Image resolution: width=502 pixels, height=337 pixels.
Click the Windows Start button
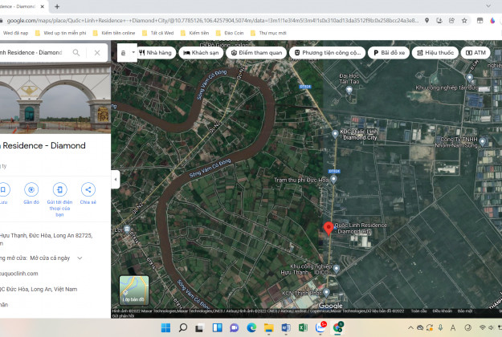click(x=165, y=327)
